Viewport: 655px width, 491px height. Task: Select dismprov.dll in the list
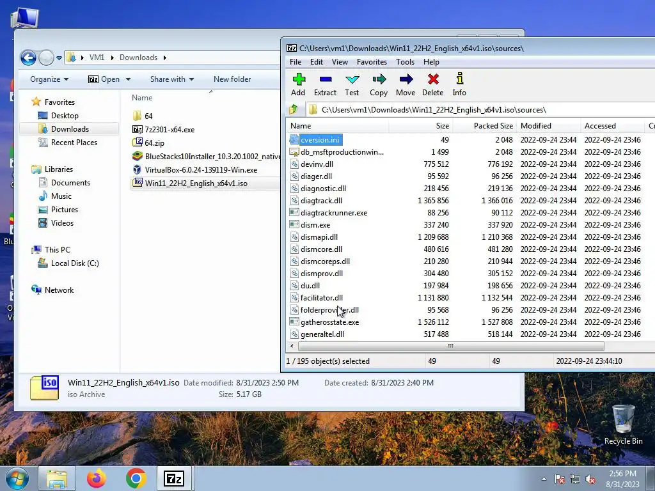click(322, 274)
